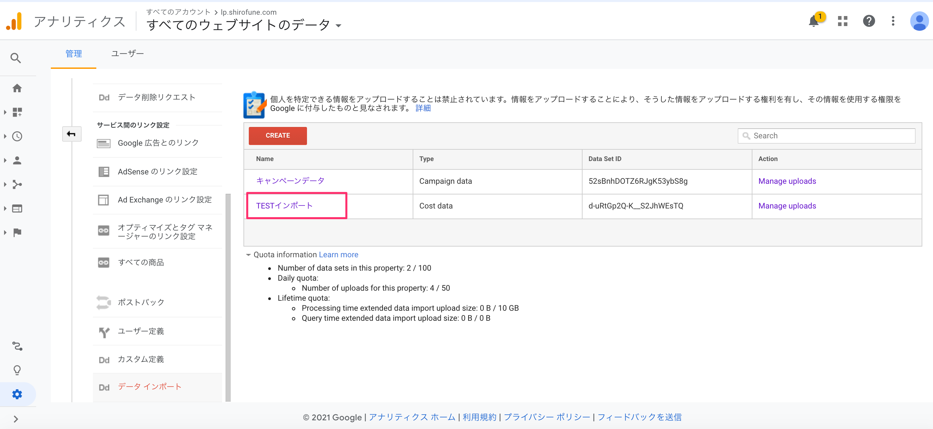Open the Behavior window icon
The image size is (933, 429).
coord(17,208)
